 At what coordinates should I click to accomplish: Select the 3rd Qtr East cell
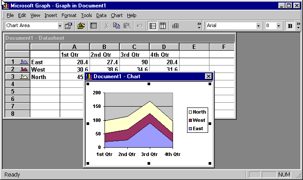click(x=134, y=62)
